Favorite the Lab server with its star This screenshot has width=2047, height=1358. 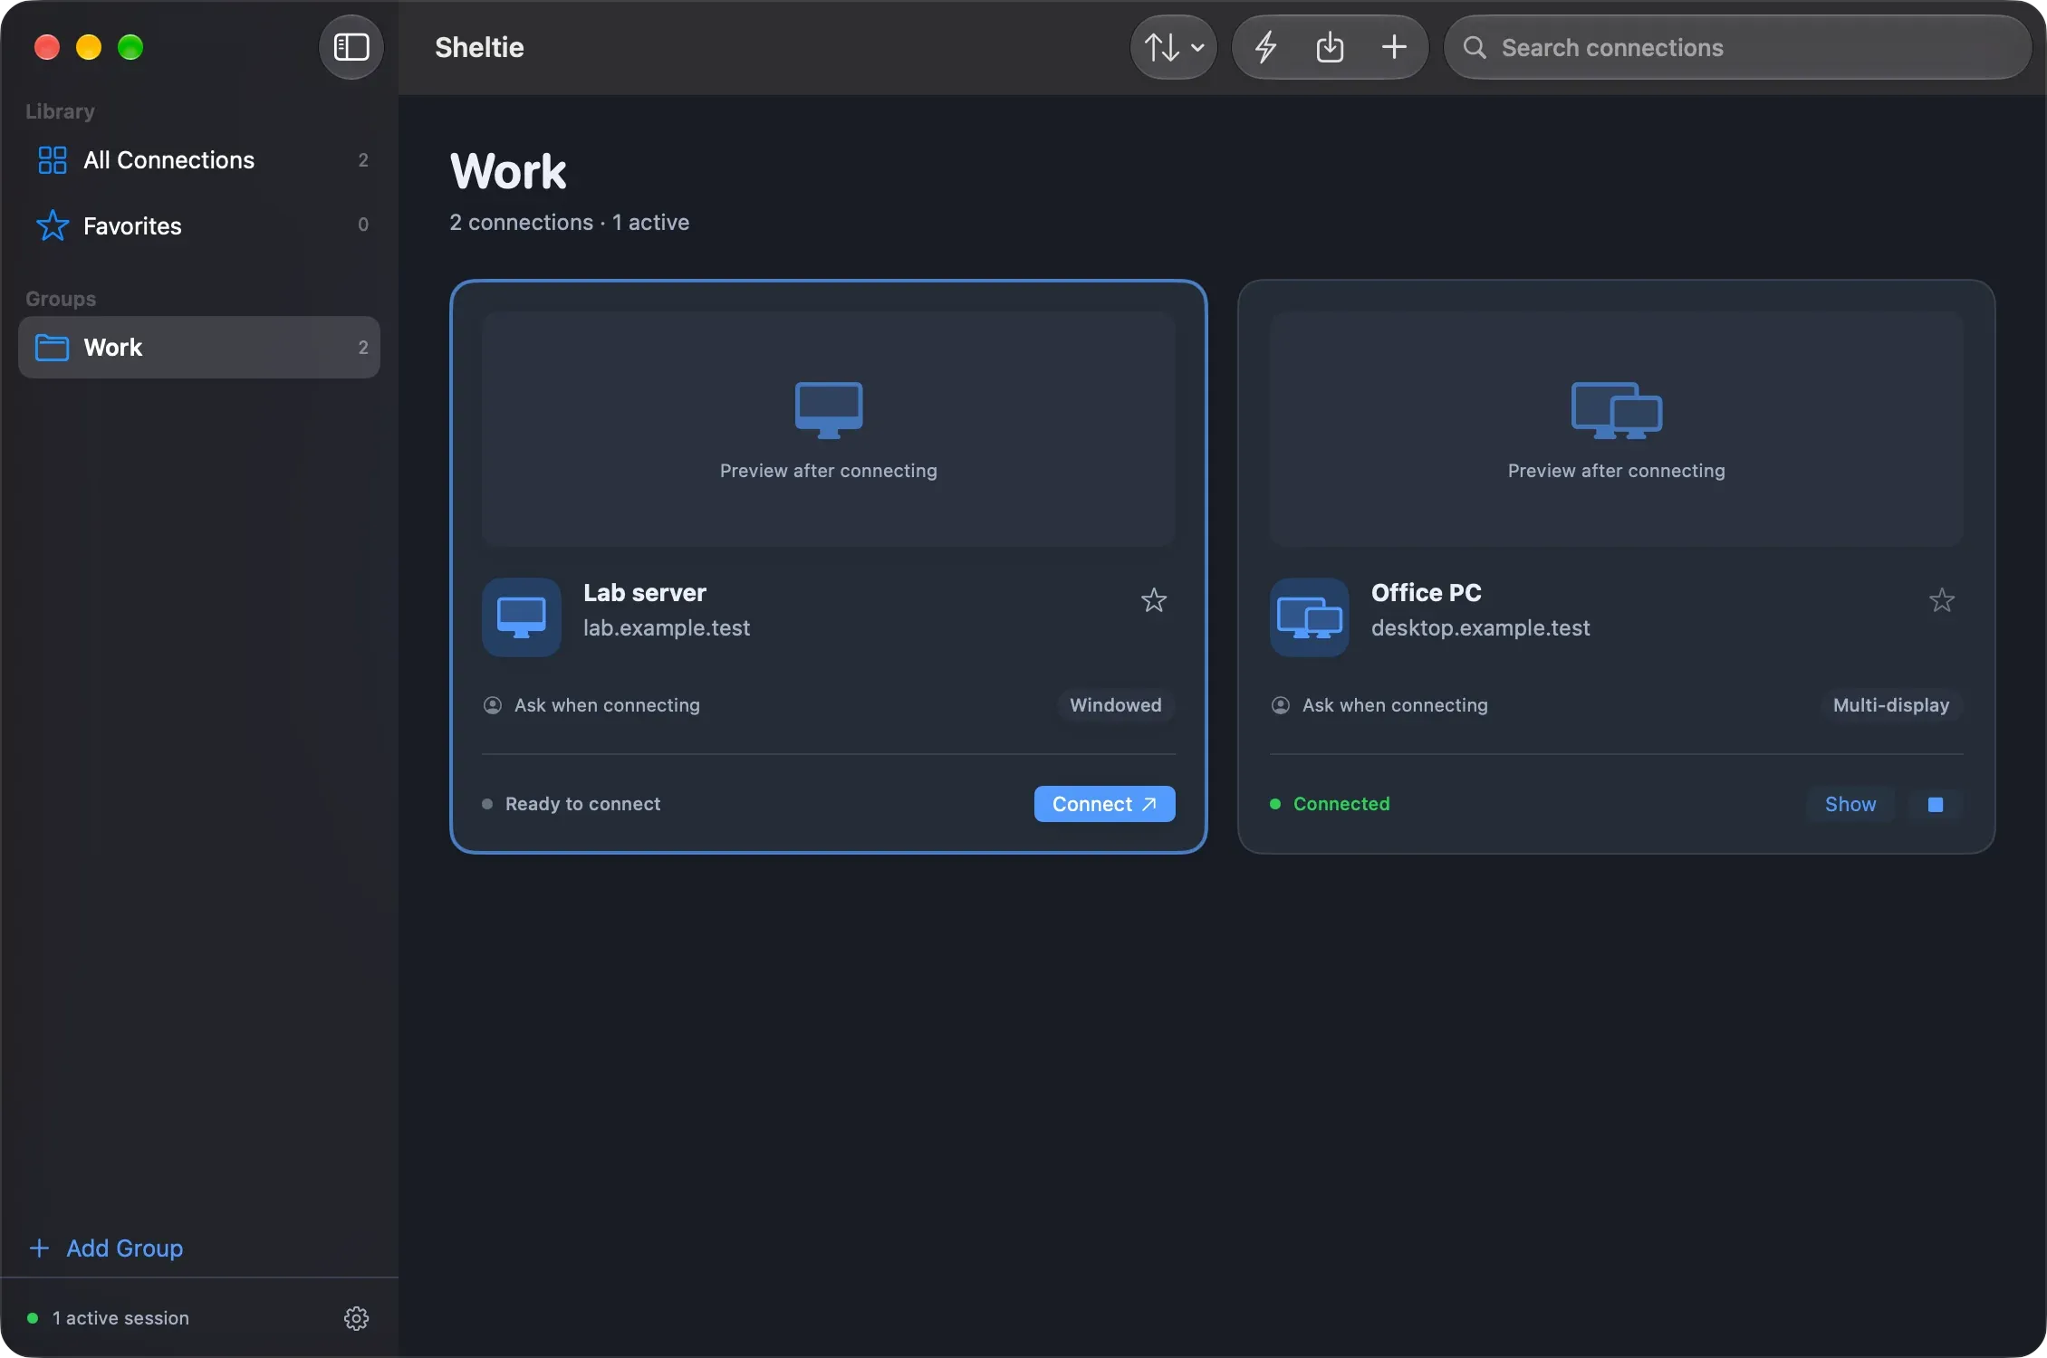[x=1153, y=600]
